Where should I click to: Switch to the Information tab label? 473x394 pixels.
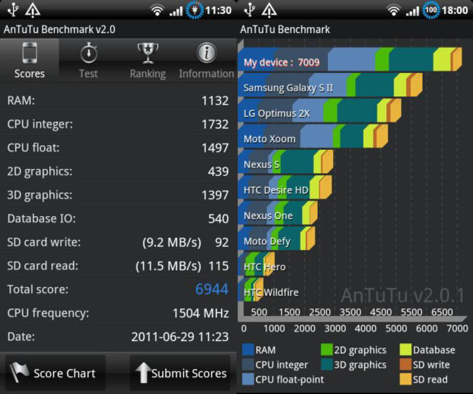tap(206, 74)
